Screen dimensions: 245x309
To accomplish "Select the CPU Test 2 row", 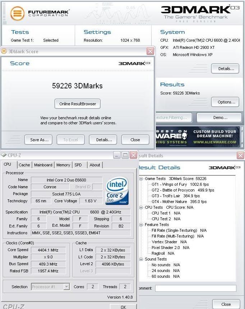I will pos(166,219).
